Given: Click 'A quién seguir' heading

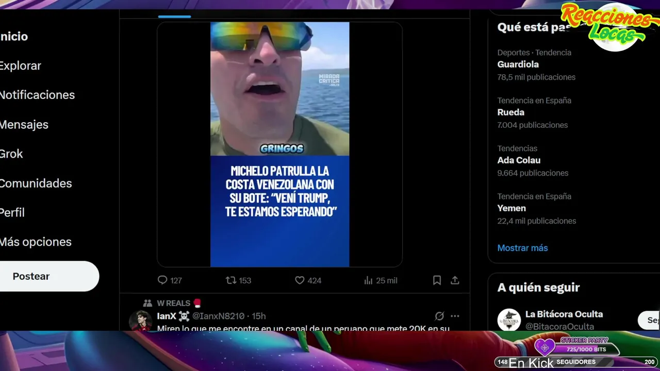Looking at the screenshot, I should [x=538, y=288].
